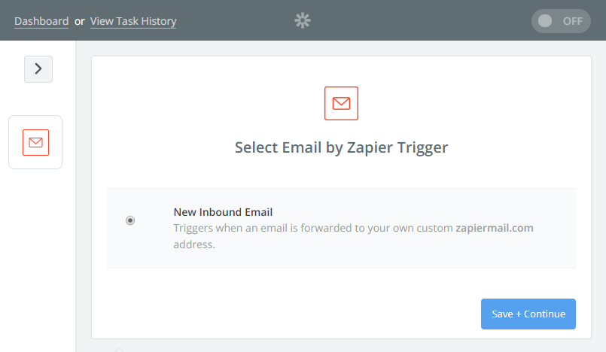Click the trigger description starting with Triggers when

click(353, 236)
